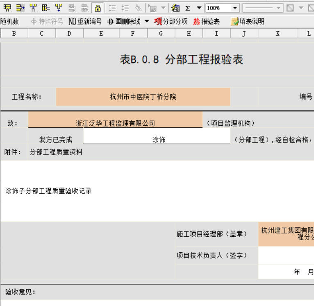The image size is (314, 306).
Task: Click the toolbar icon left of the padlock
Action: click(x=85, y=8)
